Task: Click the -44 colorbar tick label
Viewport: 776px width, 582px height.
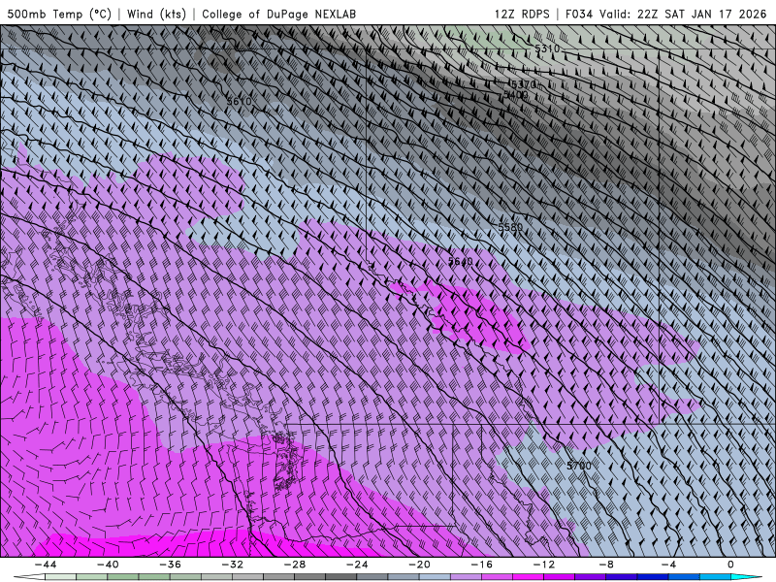Action: click(x=46, y=565)
